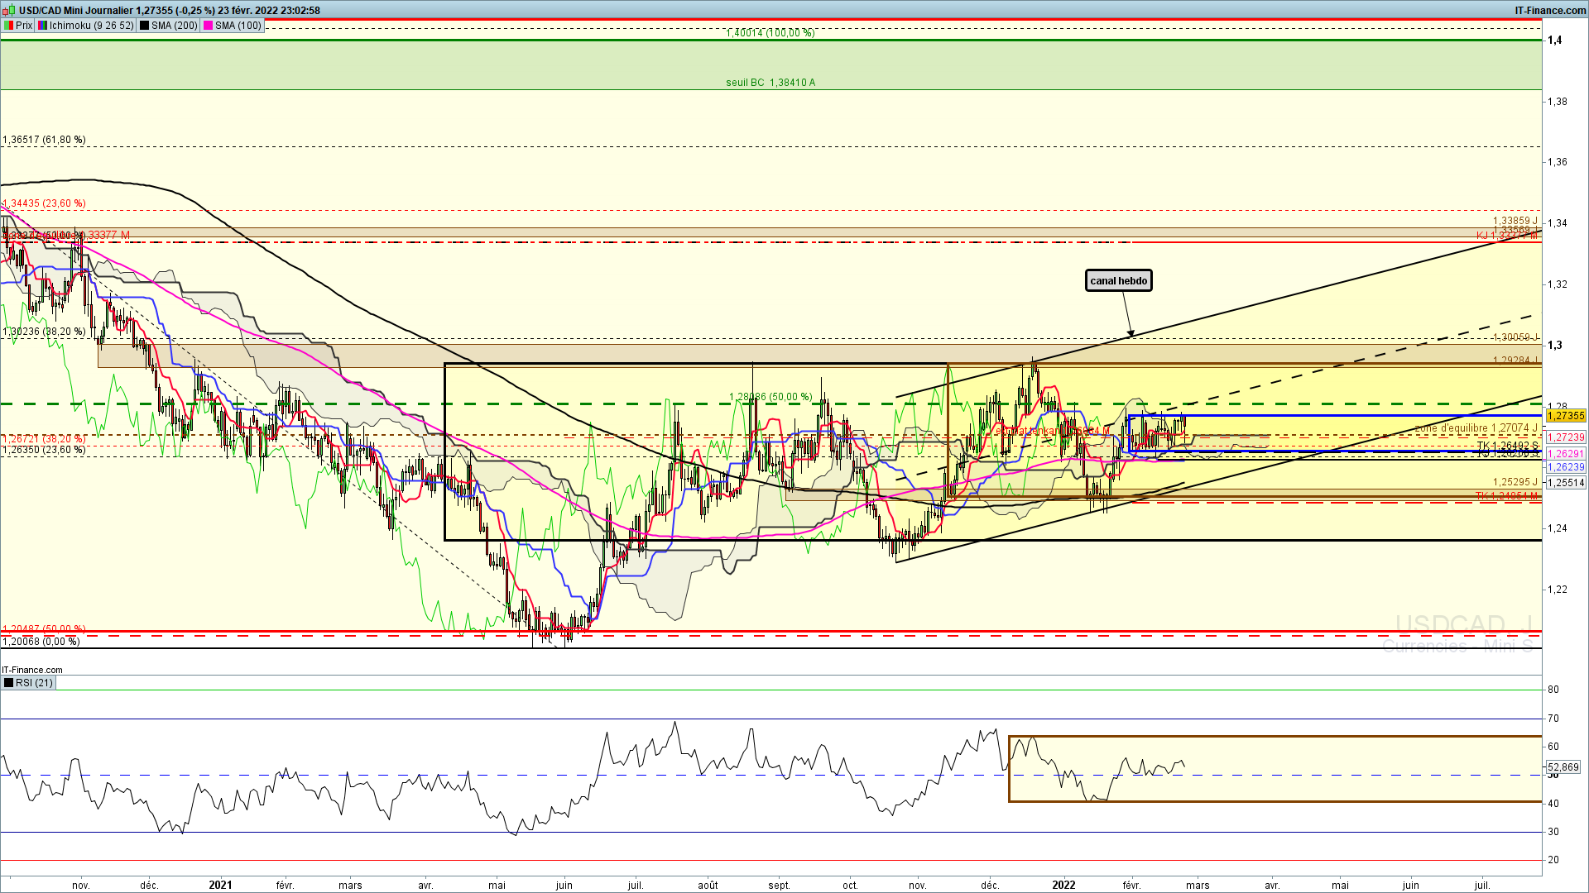The image size is (1589, 893).
Task: Select the '1,28086 (50,00 %)' Fibonacci label
Action: [770, 397]
